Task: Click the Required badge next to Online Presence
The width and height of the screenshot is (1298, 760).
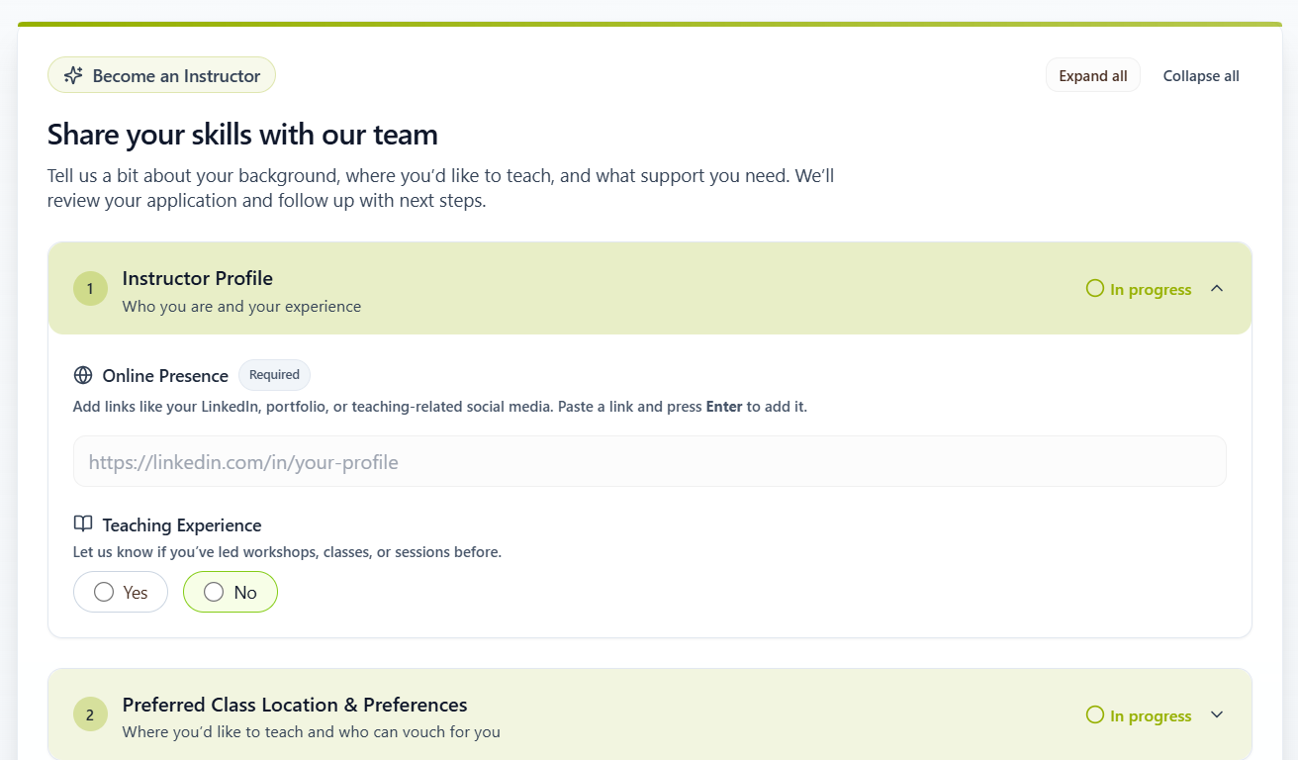Action: pyautogui.click(x=274, y=375)
